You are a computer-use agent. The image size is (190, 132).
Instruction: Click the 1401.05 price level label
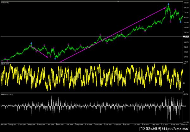pyautogui.click(x=186, y=27)
